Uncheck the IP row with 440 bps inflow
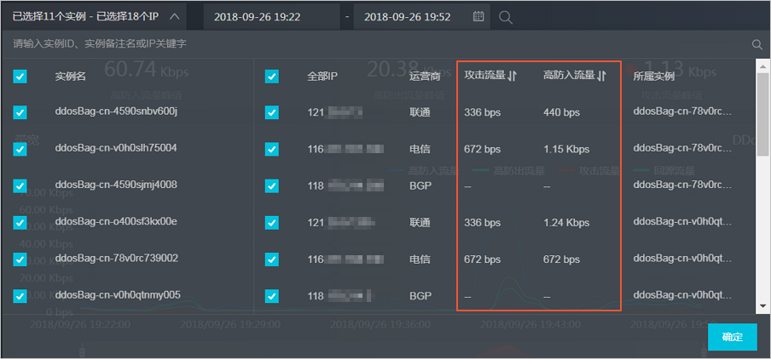The height and width of the screenshot is (359, 771). pyautogui.click(x=272, y=113)
